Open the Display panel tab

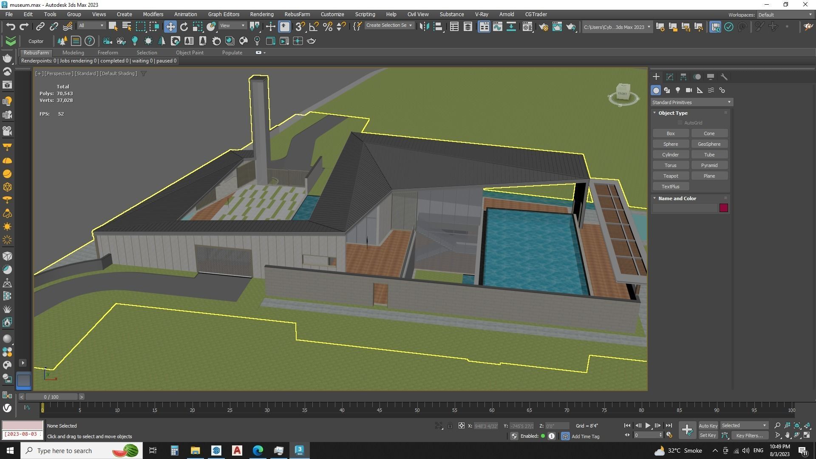711,77
